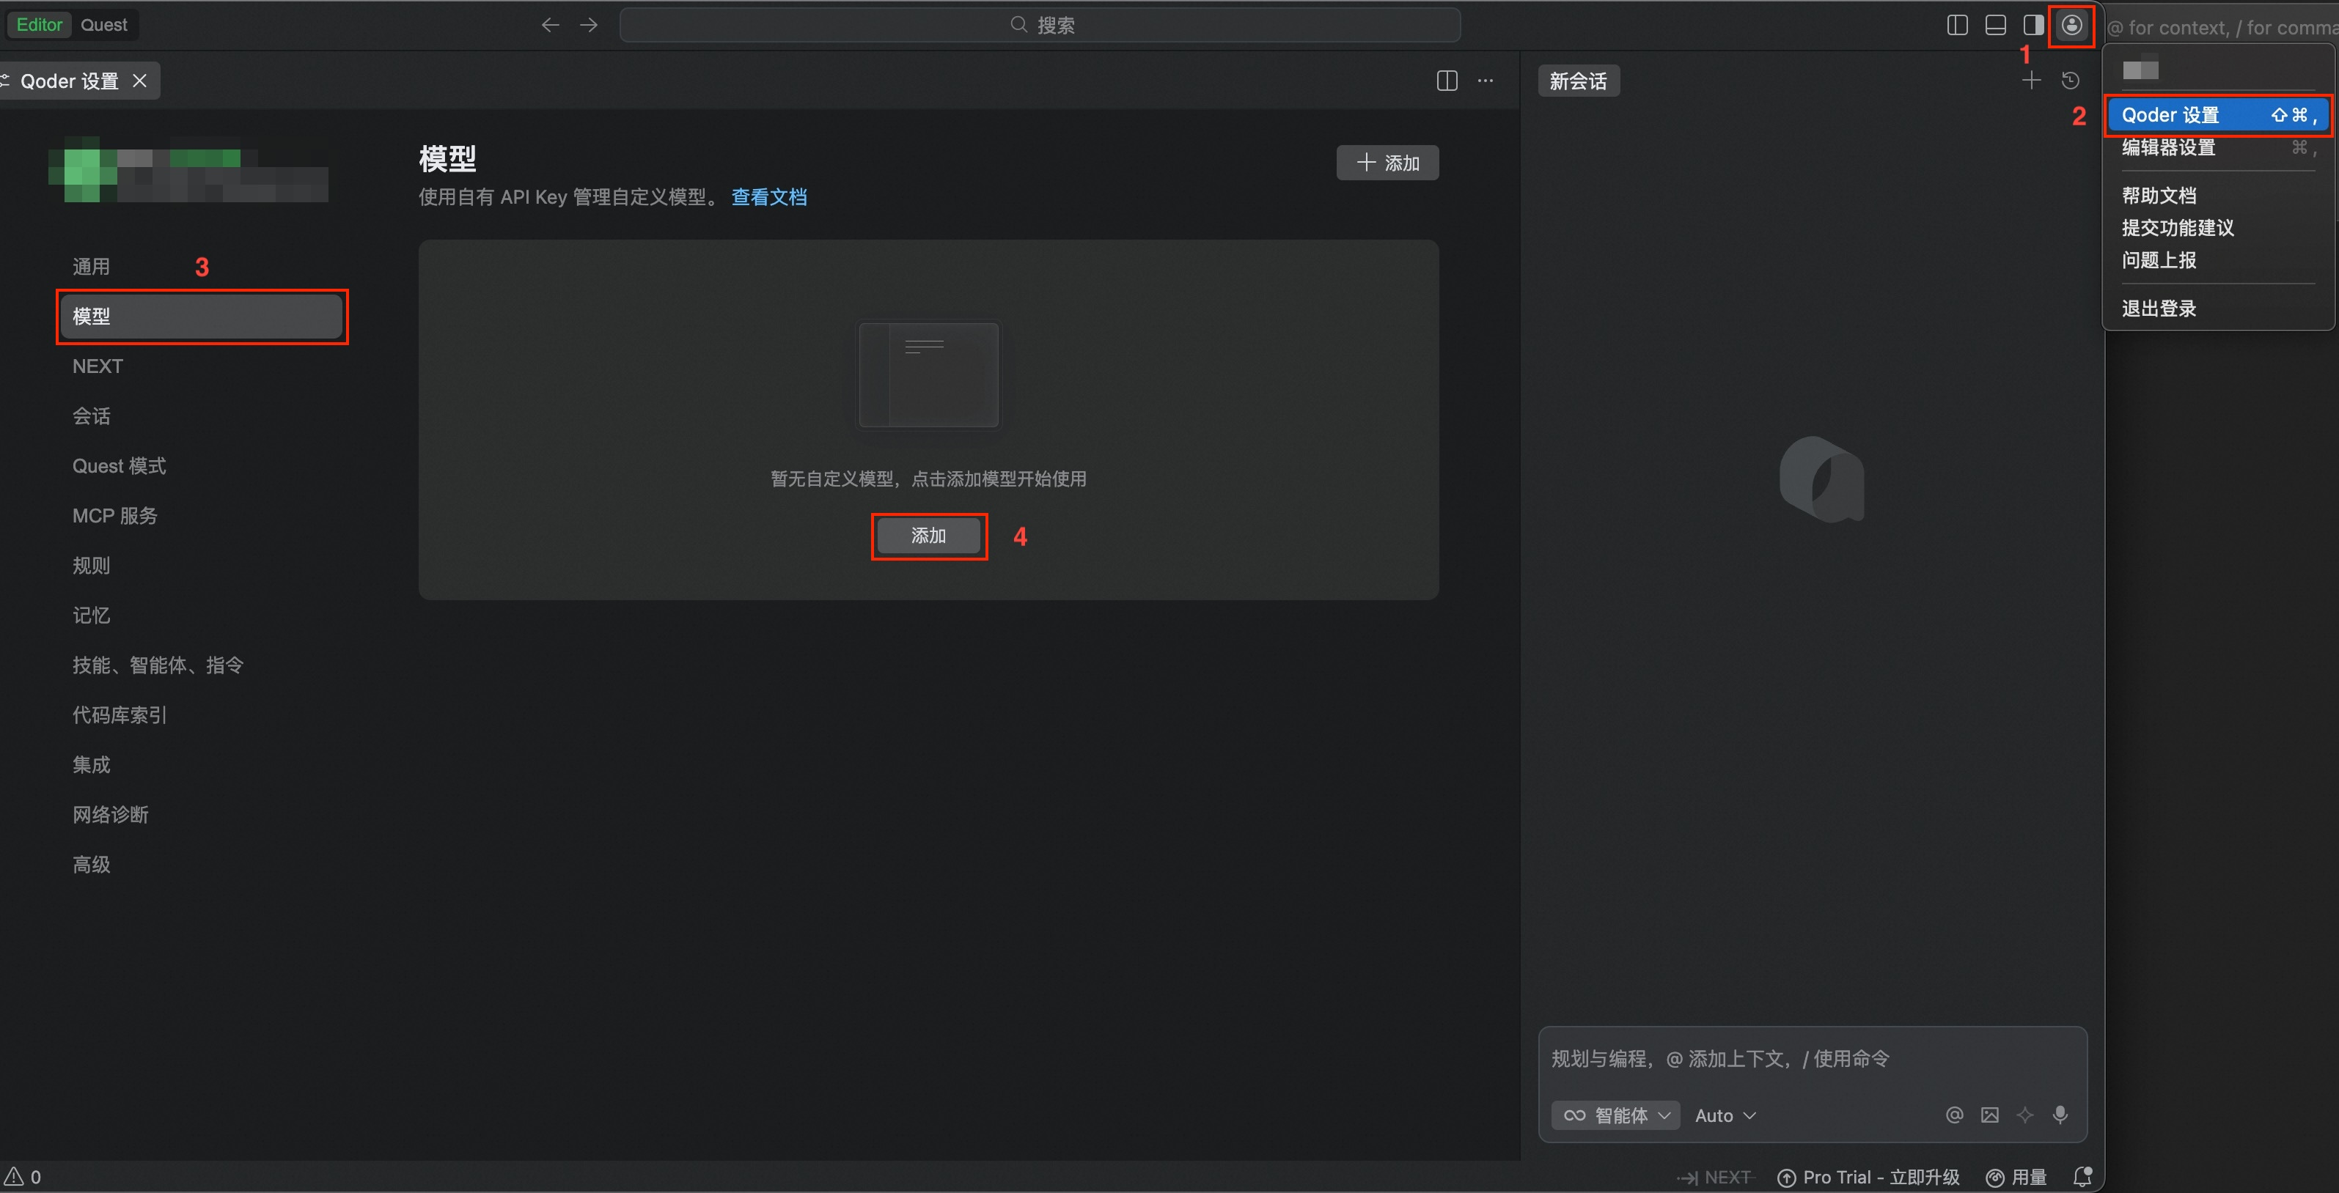Viewport: 2339px width, 1193px height.
Task: Expand the Auto model dropdown
Action: pyautogui.click(x=1725, y=1115)
